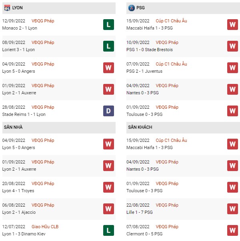Select the LYON team header bar
Viewport: 240px width, 241px height.
point(59,8)
